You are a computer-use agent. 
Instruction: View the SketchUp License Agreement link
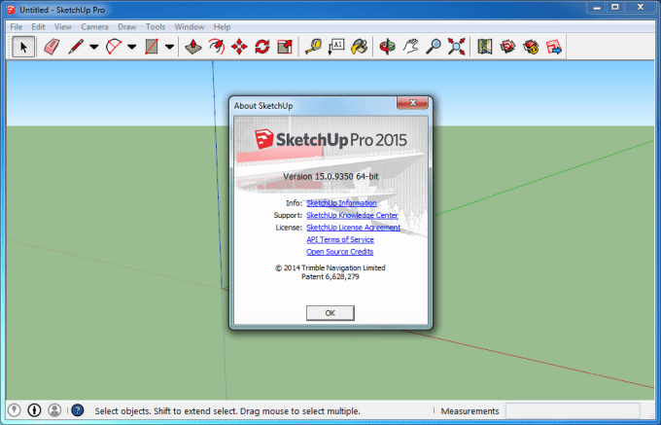[353, 228]
